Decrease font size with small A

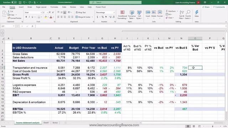pos(53,12)
